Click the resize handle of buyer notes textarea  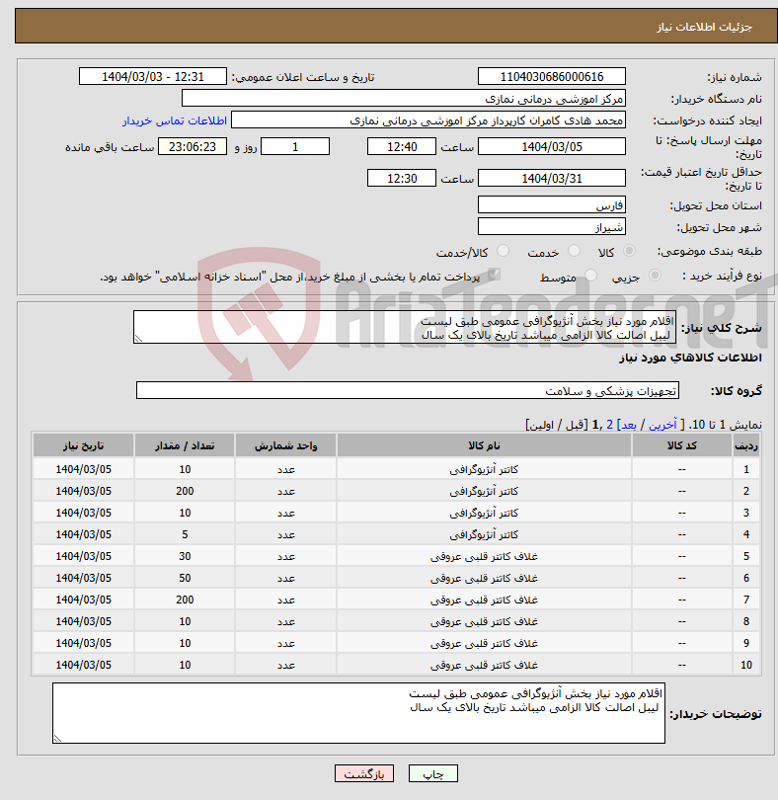coord(57,738)
